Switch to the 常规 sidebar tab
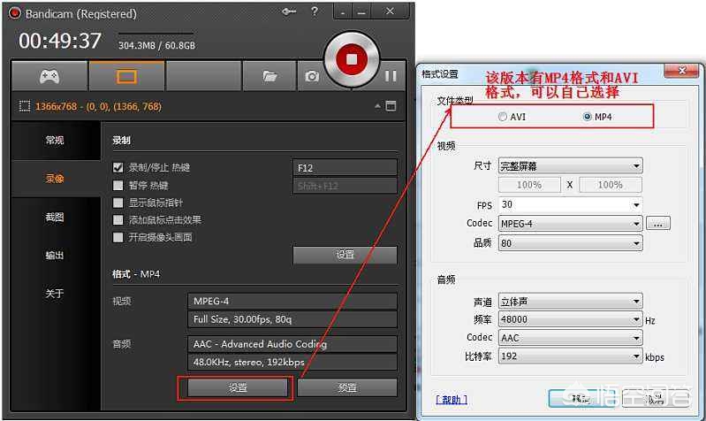The image size is (706, 421). pyautogui.click(x=55, y=140)
